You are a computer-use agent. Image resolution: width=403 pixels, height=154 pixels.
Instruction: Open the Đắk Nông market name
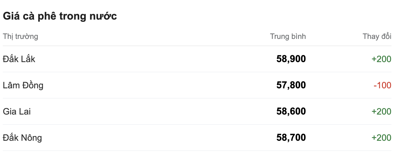click(22, 138)
